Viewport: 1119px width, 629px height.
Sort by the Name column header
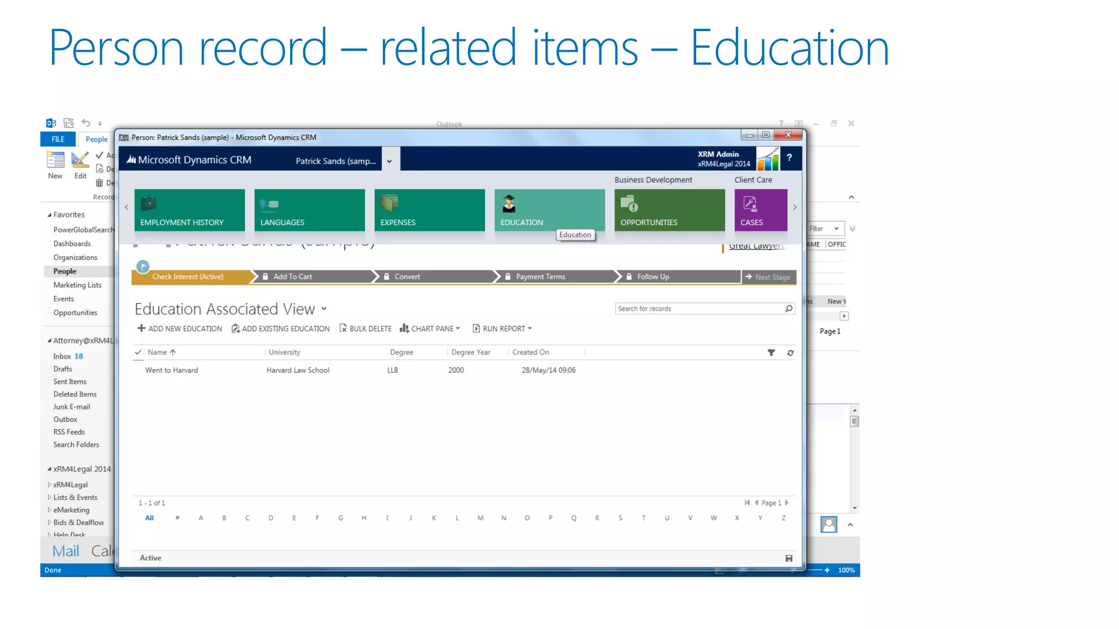click(162, 352)
